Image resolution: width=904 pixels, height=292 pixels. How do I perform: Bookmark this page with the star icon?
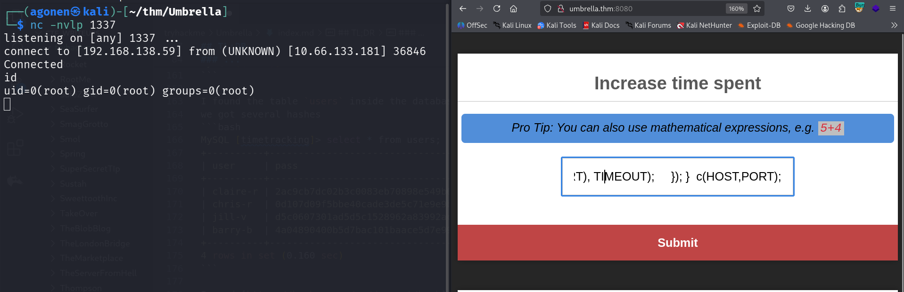coord(757,8)
